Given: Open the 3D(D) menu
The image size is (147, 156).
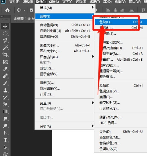Looking at the screenshot, I should tap(107, 2).
